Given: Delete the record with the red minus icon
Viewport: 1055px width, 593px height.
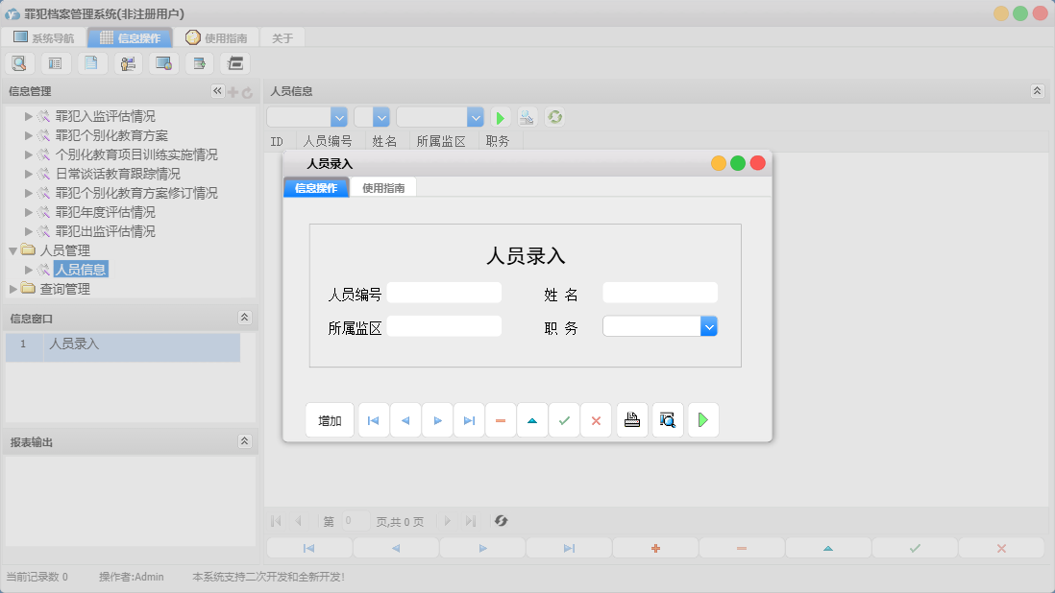Looking at the screenshot, I should click(x=501, y=419).
